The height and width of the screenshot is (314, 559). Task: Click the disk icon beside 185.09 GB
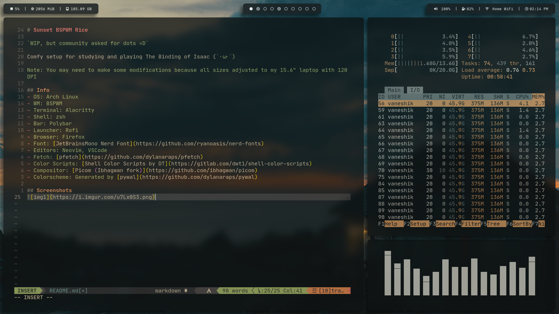click(x=67, y=9)
